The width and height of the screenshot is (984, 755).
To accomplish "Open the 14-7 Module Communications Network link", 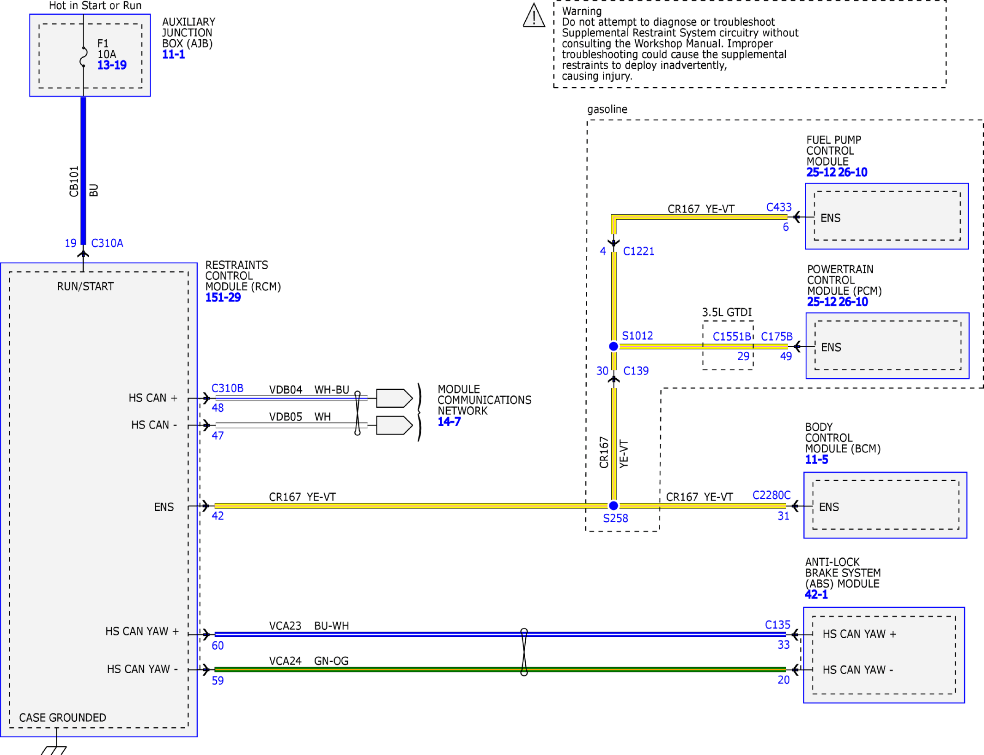I will (449, 422).
